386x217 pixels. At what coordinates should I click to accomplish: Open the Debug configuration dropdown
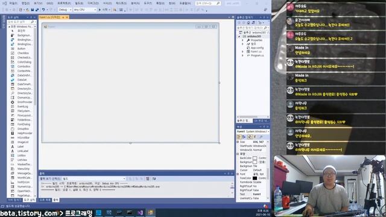65,10
